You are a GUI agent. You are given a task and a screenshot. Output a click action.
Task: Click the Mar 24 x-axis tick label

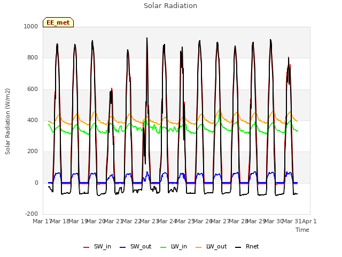pyautogui.click(x=167, y=221)
